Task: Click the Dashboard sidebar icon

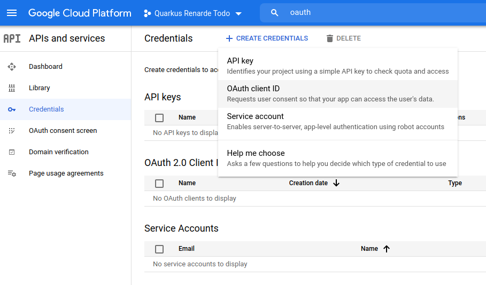Action: [12, 67]
